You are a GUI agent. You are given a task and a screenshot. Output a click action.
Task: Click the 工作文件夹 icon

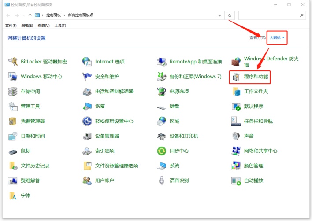click(236, 92)
